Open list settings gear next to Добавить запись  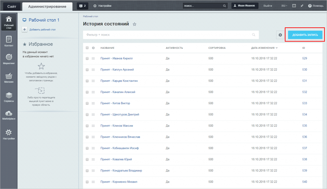click(x=280, y=35)
